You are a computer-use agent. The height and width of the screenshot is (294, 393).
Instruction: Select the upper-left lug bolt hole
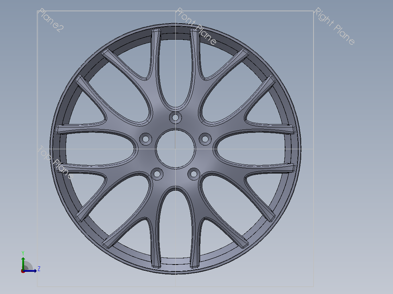click(x=145, y=139)
